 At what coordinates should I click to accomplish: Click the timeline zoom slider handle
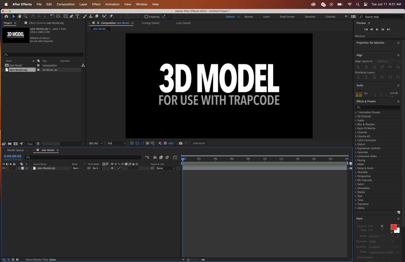coord(188,260)
